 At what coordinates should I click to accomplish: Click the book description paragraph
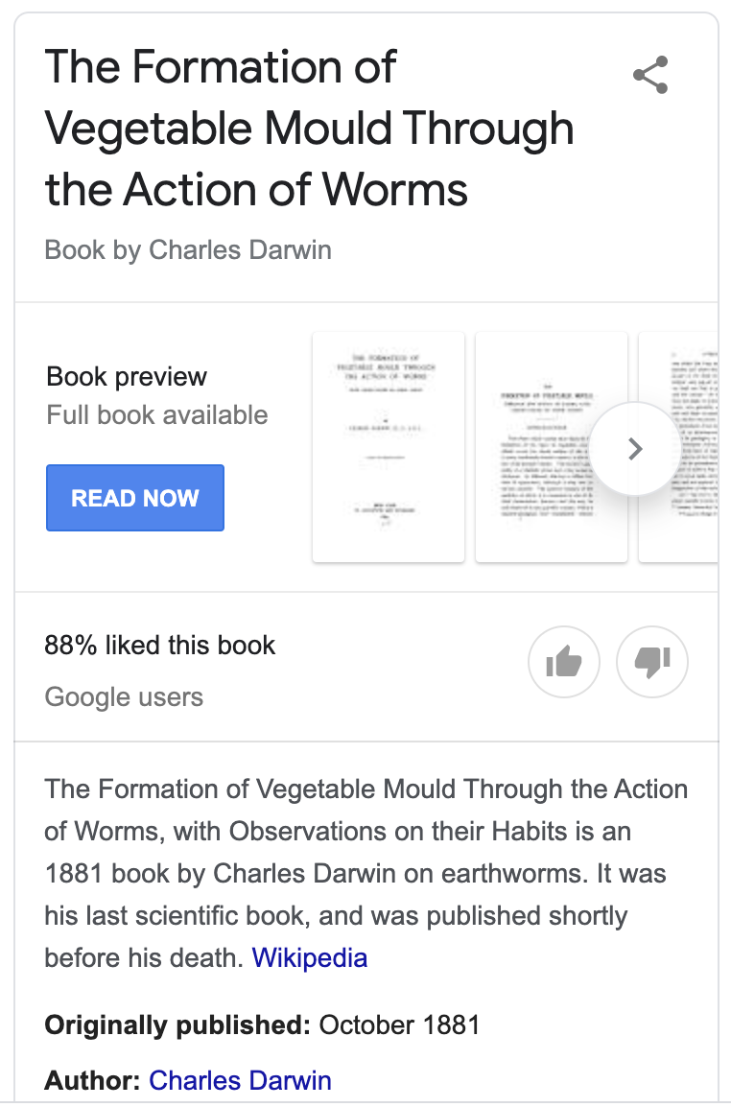(x=365, y=873)
